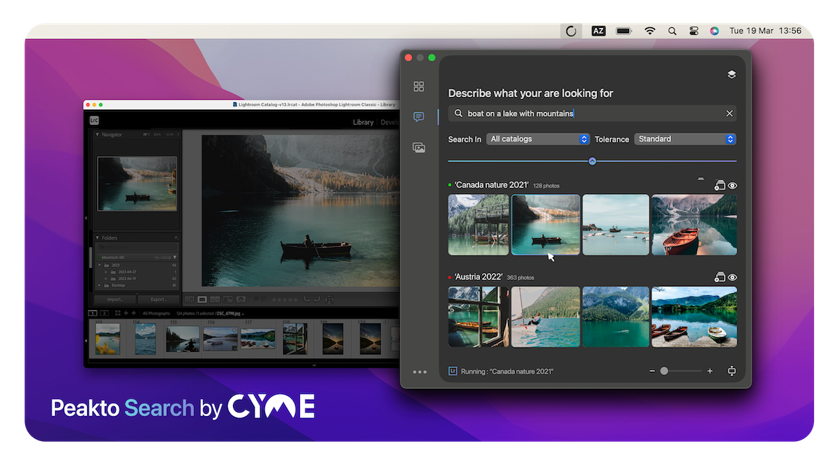Click the icon right of the thumbnail-size slider
The width and height of the screenshot is (837, 474).
731,371
